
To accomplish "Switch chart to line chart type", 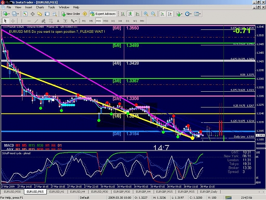I will [137, 14].
